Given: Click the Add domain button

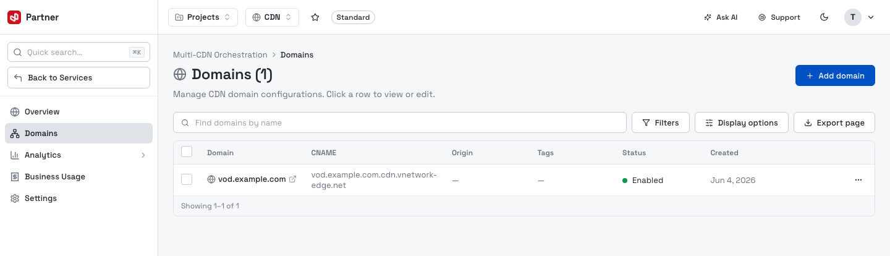Looking at the screenshot, I should tap(835, 75).
